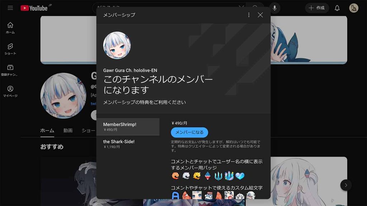The height and width of the screenshot is (206, 367).
Task: Open subscriptions (登録チャンネル) in the sidebar
Action: [x=10, y=70]
